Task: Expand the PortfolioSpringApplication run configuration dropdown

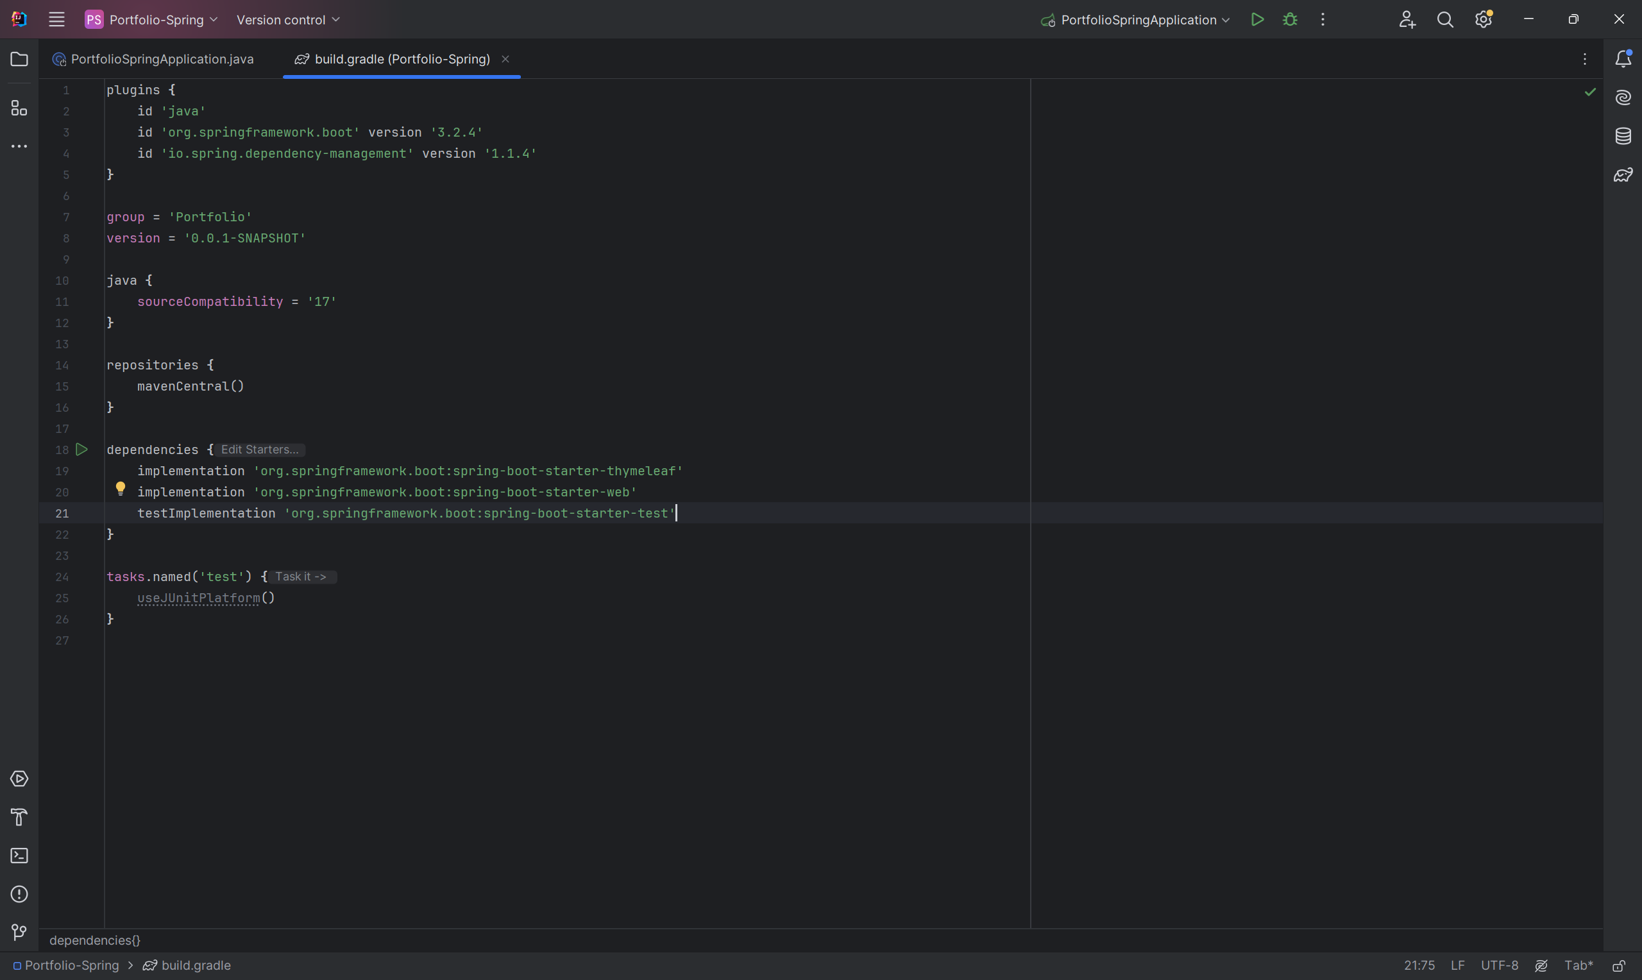Action: click(x=1139, y=20)
